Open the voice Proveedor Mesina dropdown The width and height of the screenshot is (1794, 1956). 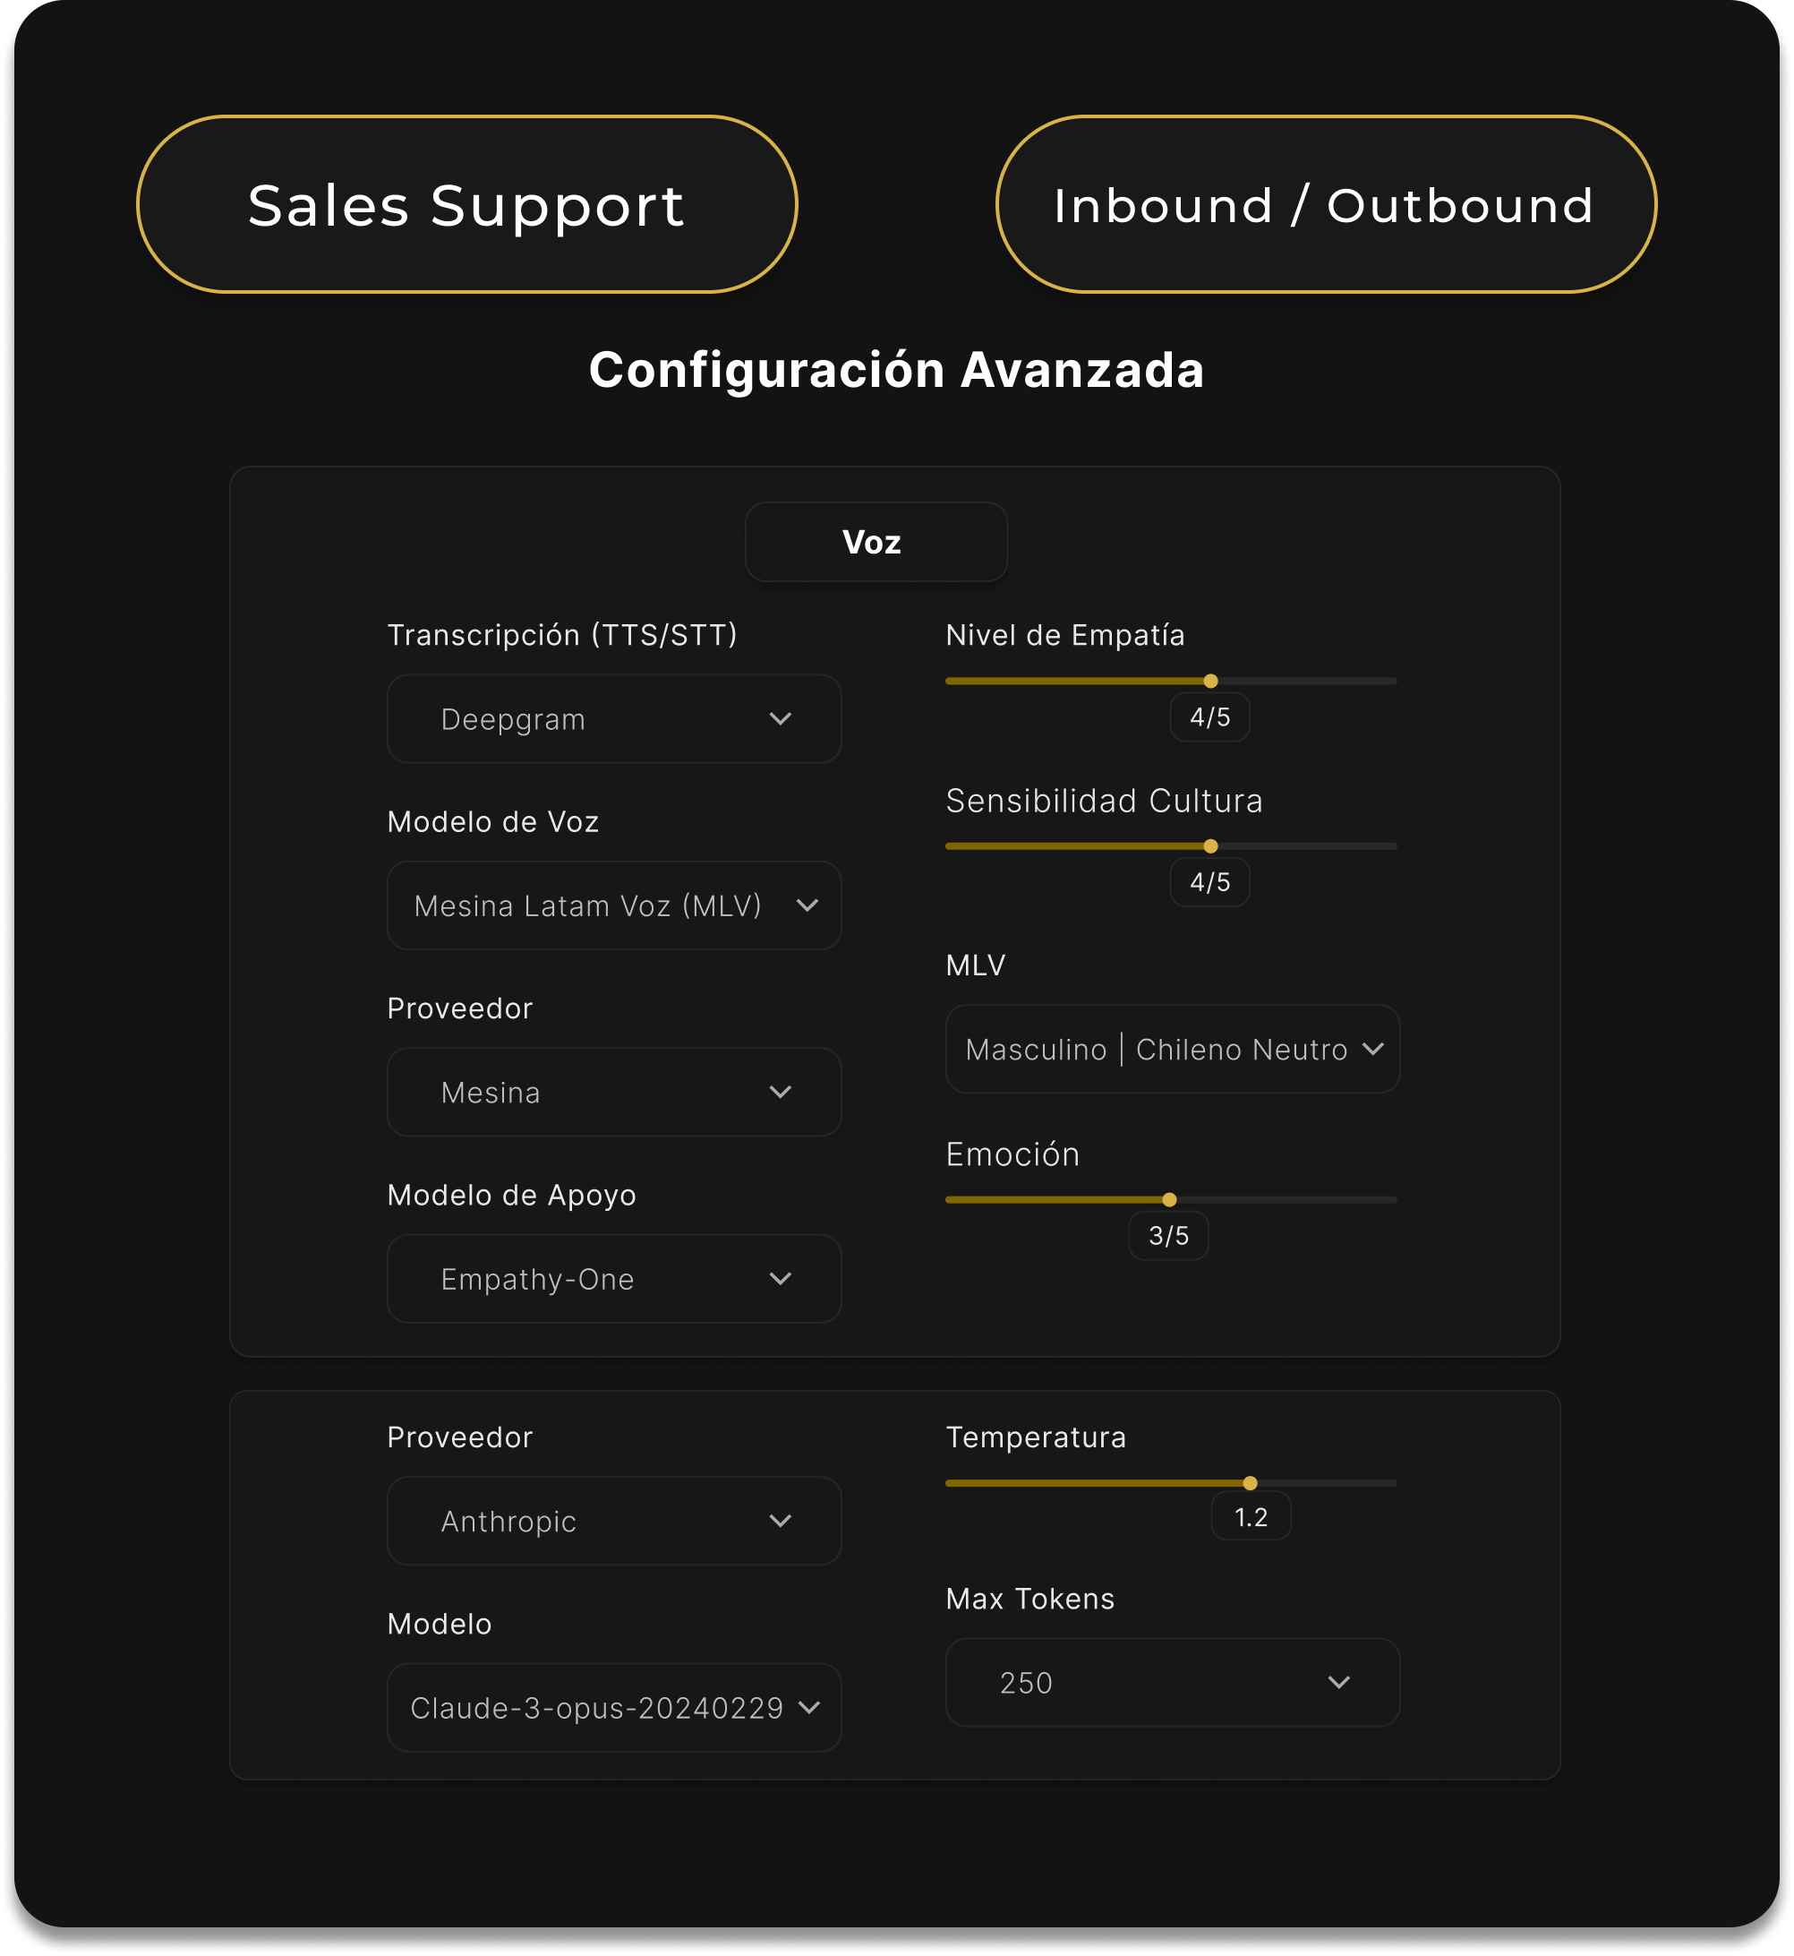click(613, 1092)
